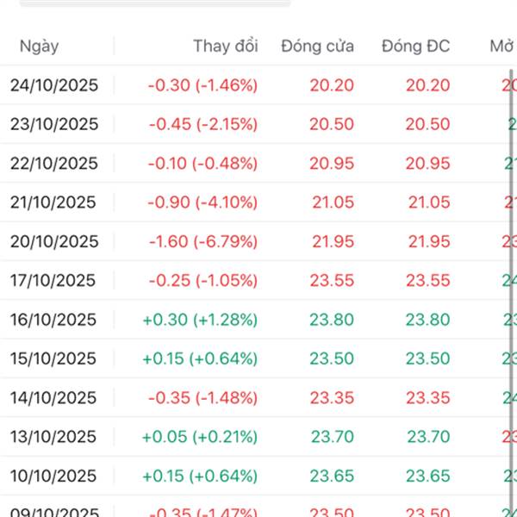Screen dimensions: 517x517
Task: Click the 13/10/2025 date cell
Action: pyautogui.click(x=54, y=437)
